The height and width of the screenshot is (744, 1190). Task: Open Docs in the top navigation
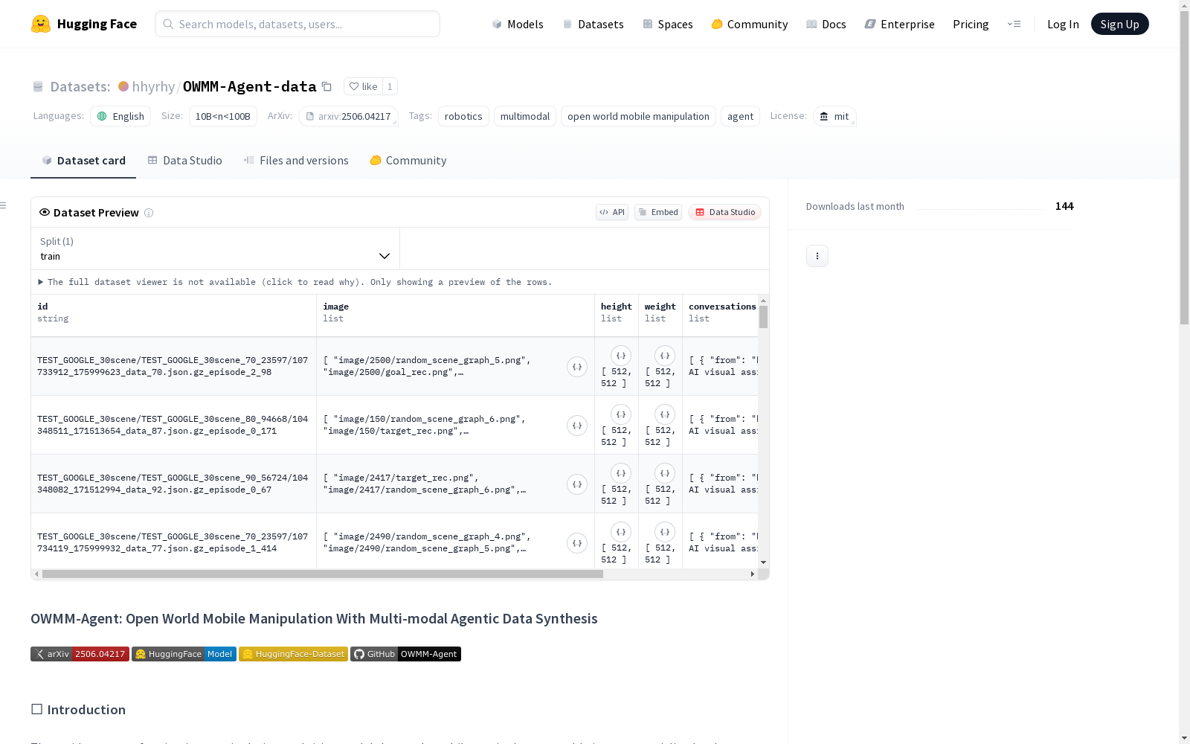pyautogui.click(x=826, y=24)
